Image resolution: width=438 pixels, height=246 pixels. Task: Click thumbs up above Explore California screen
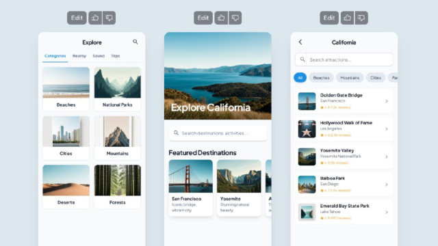click(x=221, y=18)
